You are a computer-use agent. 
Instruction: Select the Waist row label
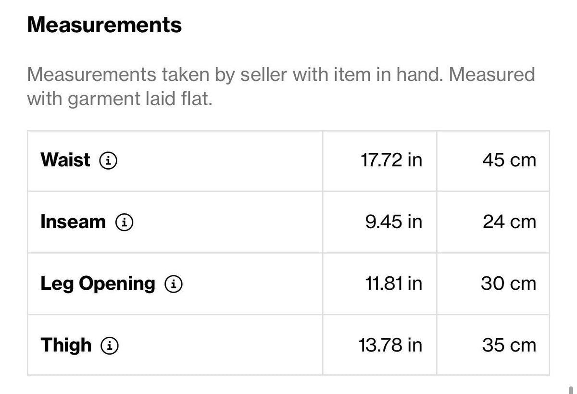pos(65,160)
